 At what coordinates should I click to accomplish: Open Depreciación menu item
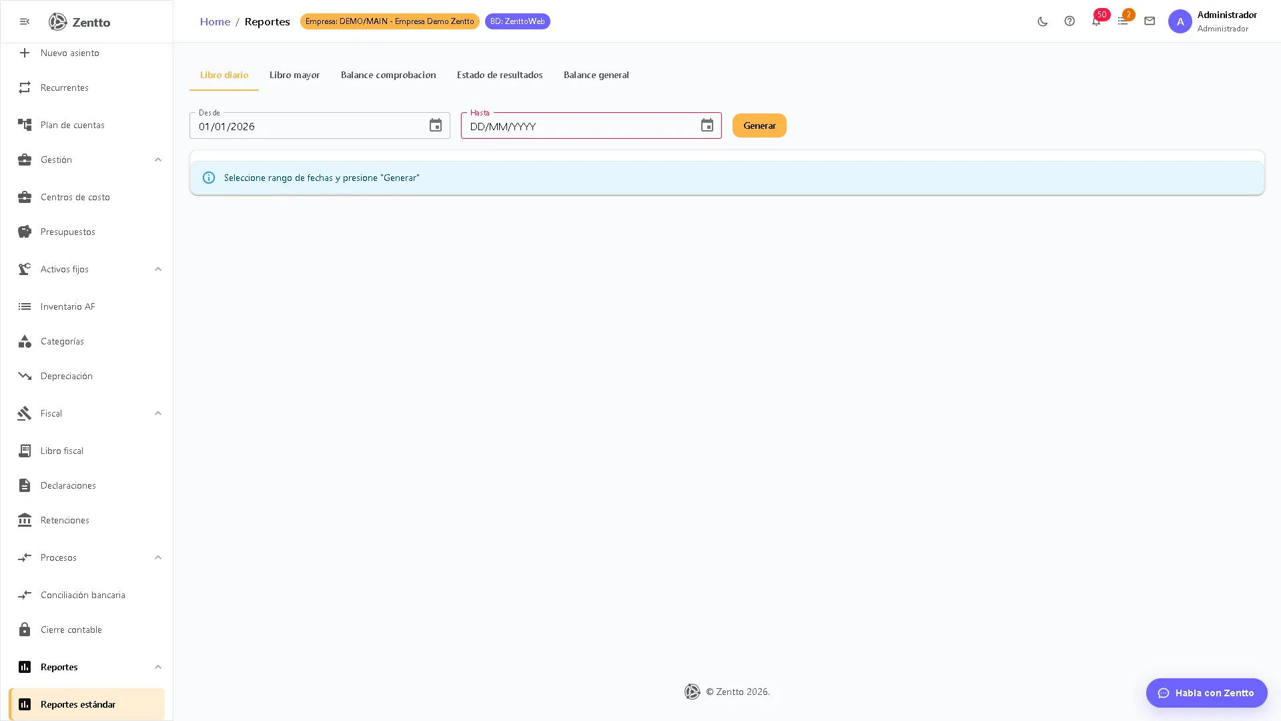click(87, 376)
